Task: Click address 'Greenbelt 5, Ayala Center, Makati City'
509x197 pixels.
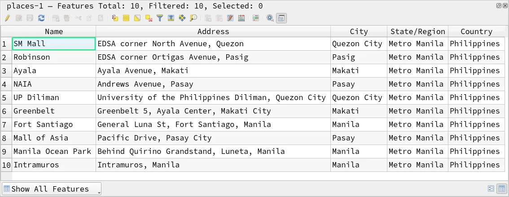Action: [213, 111]
